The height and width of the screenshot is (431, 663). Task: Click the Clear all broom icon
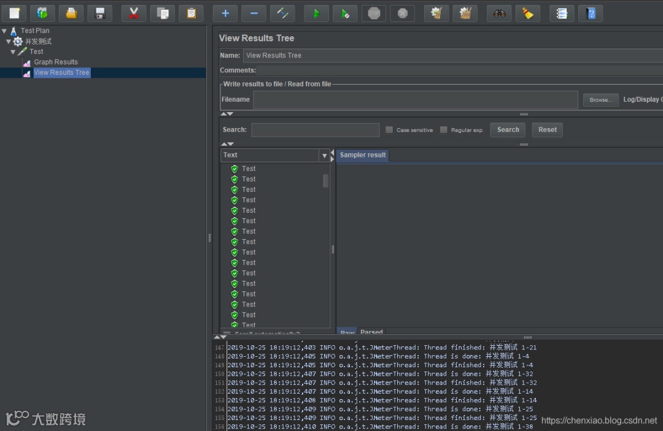(x=465, y=13)
